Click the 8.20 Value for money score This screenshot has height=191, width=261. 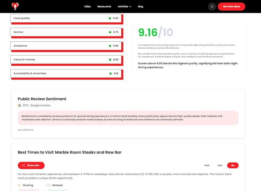[116, 60]
